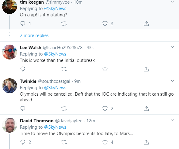View Twinkle's avatar profile

[x=10, y=86]
